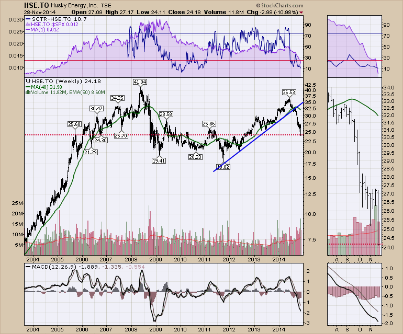This screenshot has width=403, height=334.
Task: Click the MACD(12,26,9) legend label
Action: coord(54,267)
